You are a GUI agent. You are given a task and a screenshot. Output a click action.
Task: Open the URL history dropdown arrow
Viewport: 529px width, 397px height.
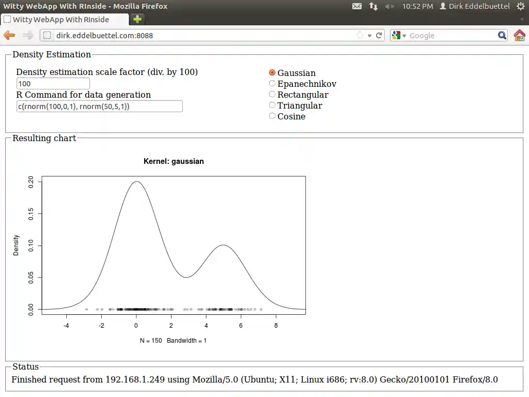point(370,36)
